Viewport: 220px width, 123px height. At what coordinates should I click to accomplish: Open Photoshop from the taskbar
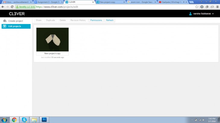tap(44, 120)
